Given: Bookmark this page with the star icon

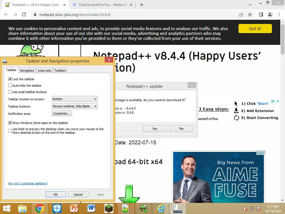Looking at the screenshot, I should tap(250, 14).
